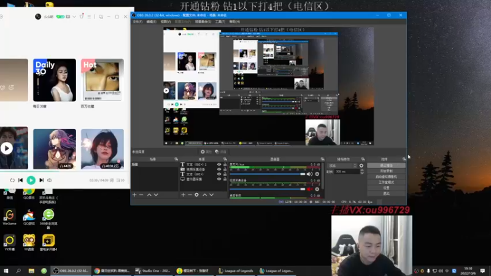
Task: Switch to mini mode icon in music player header
Action: (x=101, y=17)
